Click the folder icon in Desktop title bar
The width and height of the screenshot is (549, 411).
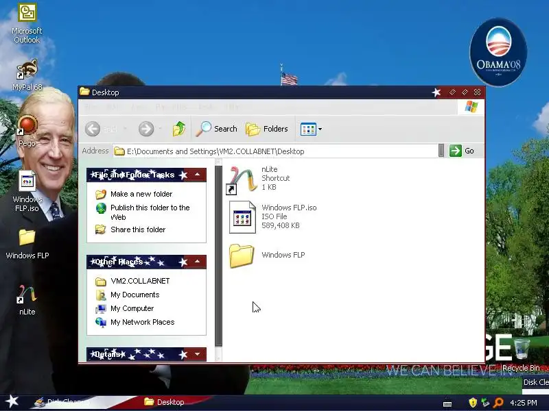[x=84, y=92]
